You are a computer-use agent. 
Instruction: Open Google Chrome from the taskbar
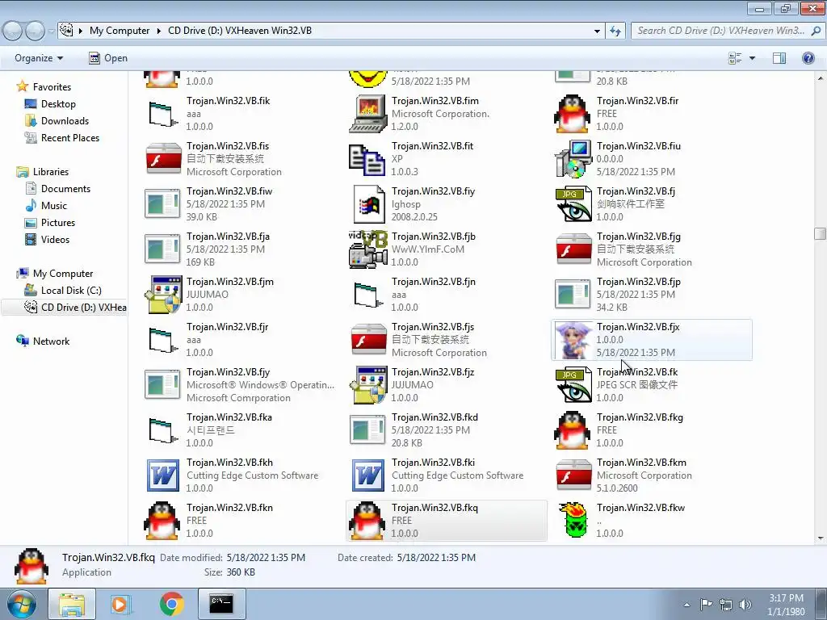coord(171,604)
